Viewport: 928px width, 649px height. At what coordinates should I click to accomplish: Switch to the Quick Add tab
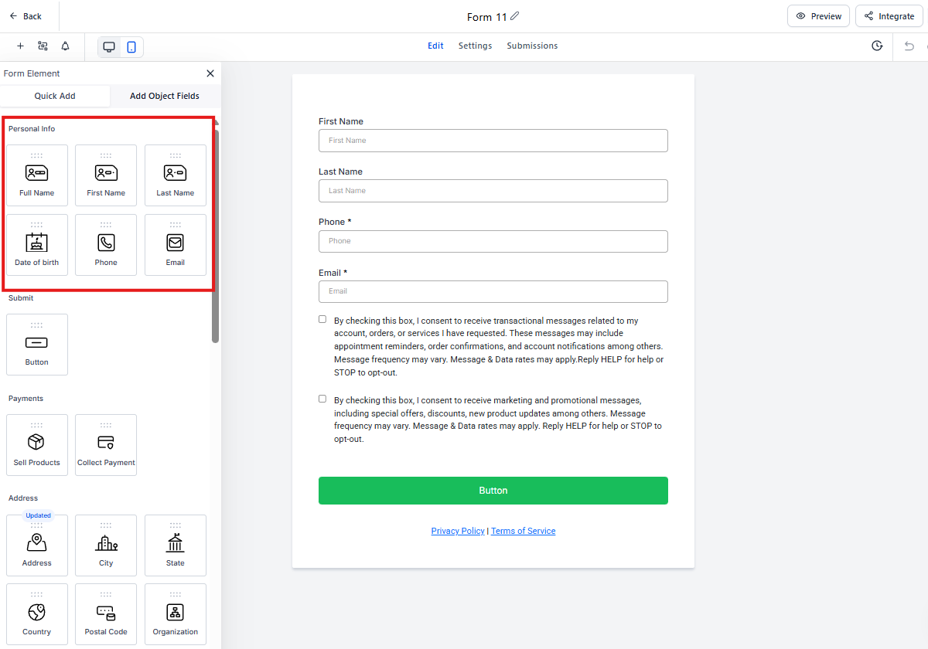[55, 96]
